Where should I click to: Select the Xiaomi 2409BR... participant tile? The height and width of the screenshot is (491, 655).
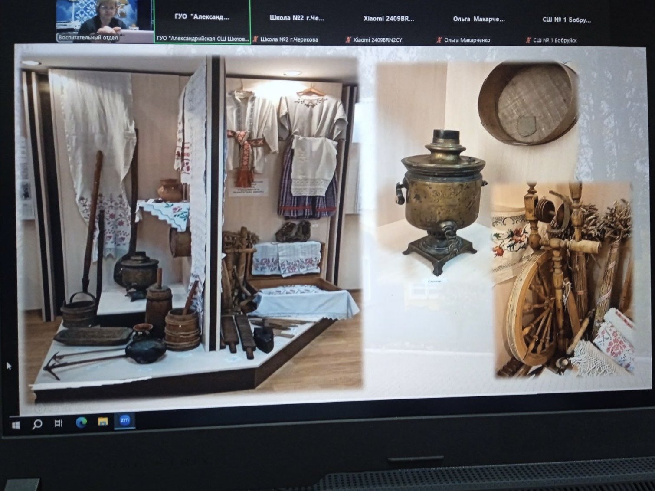389,21
